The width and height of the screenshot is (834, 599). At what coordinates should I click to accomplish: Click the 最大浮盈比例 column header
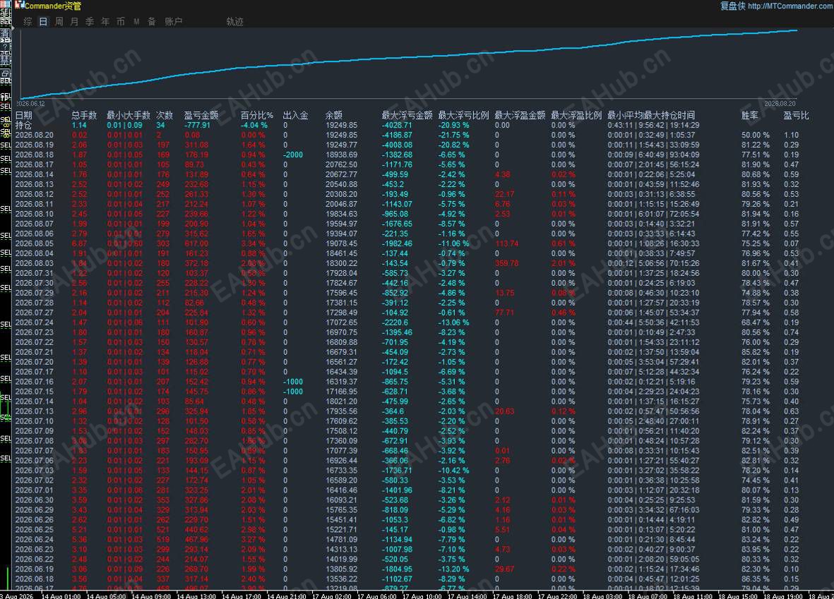pyautogui.click(x=576, y=115)
